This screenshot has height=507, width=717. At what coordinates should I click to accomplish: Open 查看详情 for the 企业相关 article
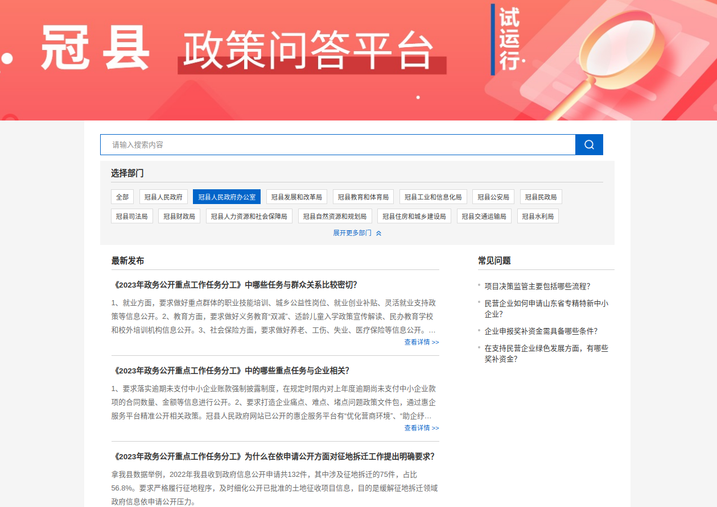pyautogui.click(x=422, y=428)
